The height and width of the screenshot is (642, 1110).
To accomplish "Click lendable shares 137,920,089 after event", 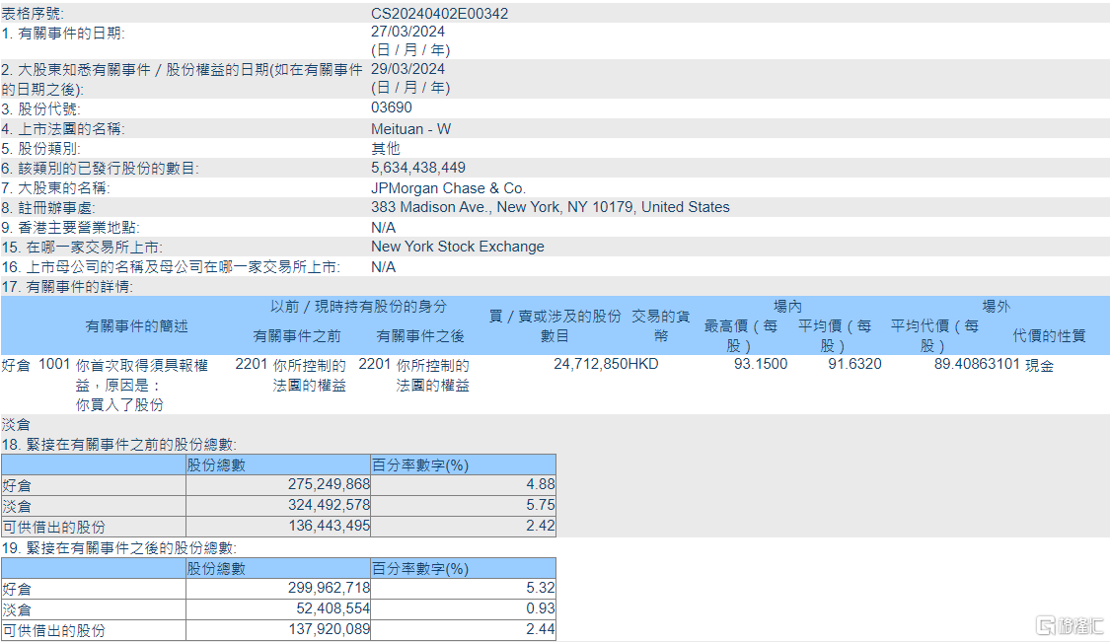I will pyautogui.click(x=328, y=629).
